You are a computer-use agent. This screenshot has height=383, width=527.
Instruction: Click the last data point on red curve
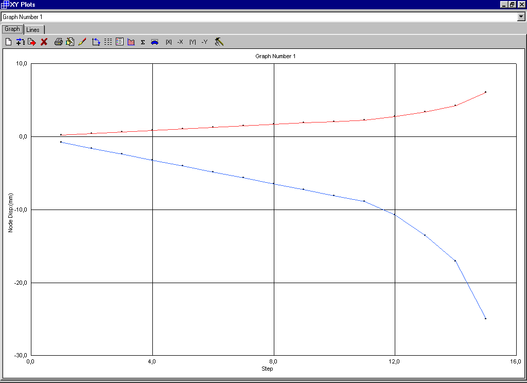(x=485, y=92)
